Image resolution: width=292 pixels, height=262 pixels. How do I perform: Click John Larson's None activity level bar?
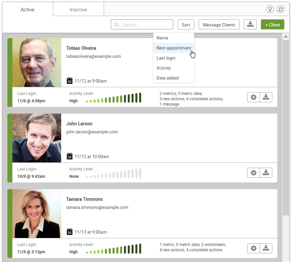click(x=114, y=173)
